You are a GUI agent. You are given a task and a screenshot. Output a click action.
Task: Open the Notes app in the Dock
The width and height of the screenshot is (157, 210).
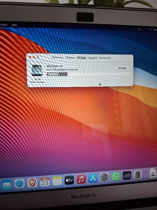coord(57,181)
